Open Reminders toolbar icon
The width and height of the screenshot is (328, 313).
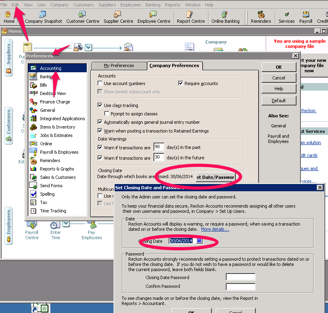point(260,17)
